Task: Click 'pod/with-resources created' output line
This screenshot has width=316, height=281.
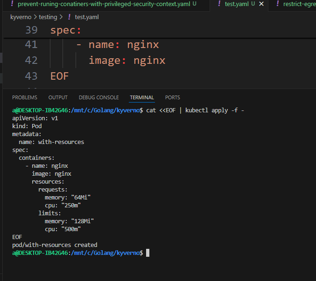Action: coord(55,245)
